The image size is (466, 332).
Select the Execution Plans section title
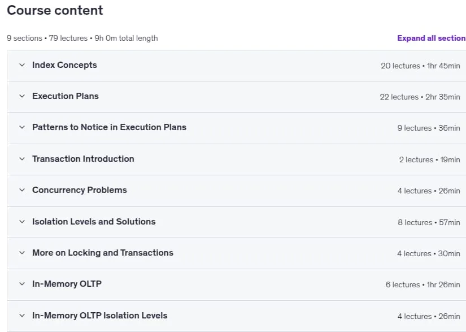(x=66, y=96)
